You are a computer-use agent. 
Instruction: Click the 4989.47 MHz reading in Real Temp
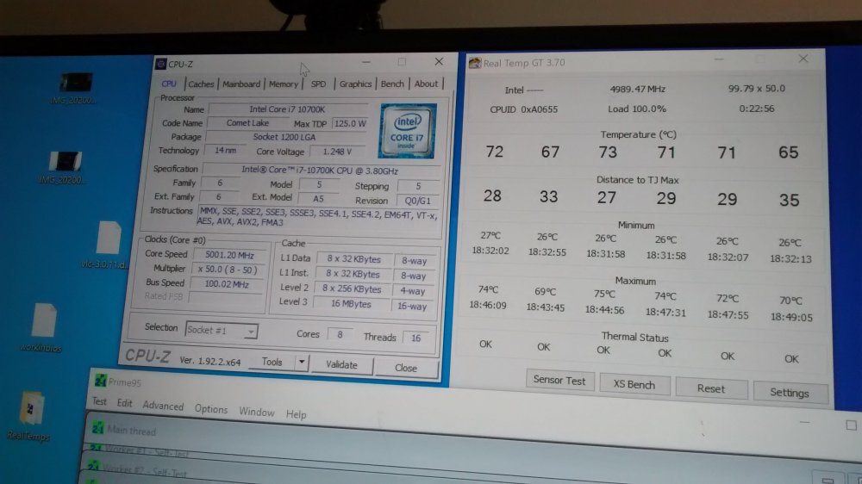pos(638,89)
